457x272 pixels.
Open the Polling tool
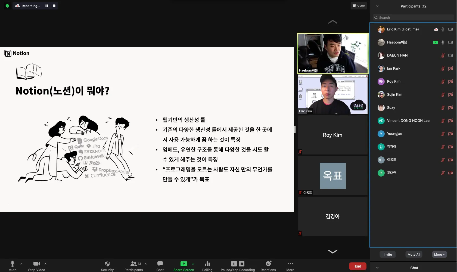click(207, 266)
